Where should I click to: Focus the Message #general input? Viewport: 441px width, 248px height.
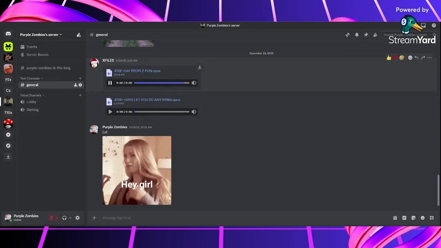coord(245,218)
